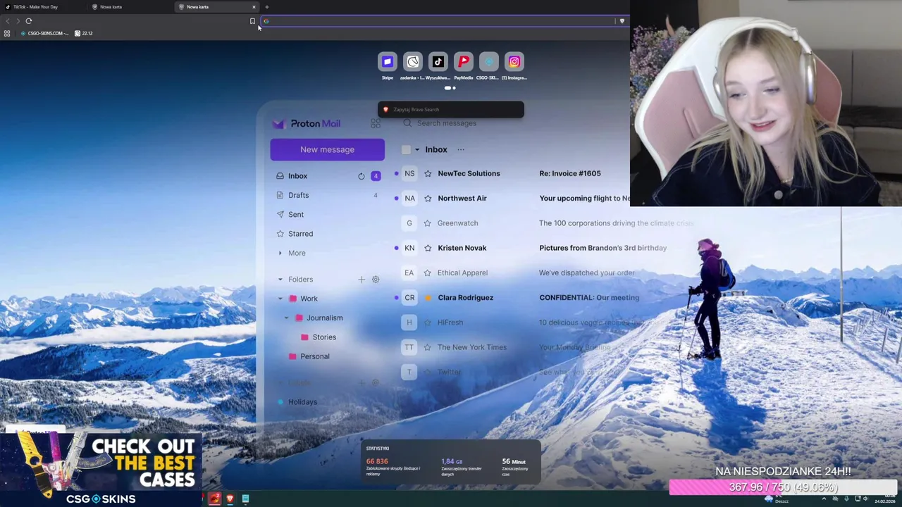
Task: Click the Zapytaj Brave Search box
Action: (451, 110)
